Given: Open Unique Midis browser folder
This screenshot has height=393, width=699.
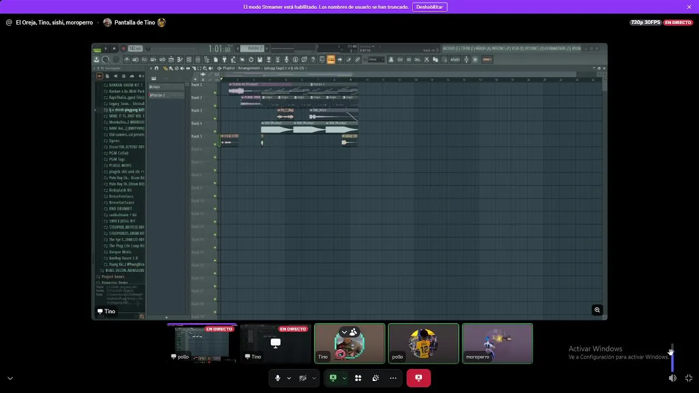Looking at the screenshot, I should tap(120, 252).
